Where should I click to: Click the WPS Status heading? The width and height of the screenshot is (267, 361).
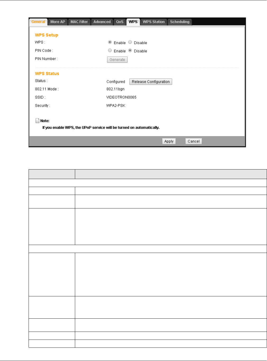pos(47,74)
